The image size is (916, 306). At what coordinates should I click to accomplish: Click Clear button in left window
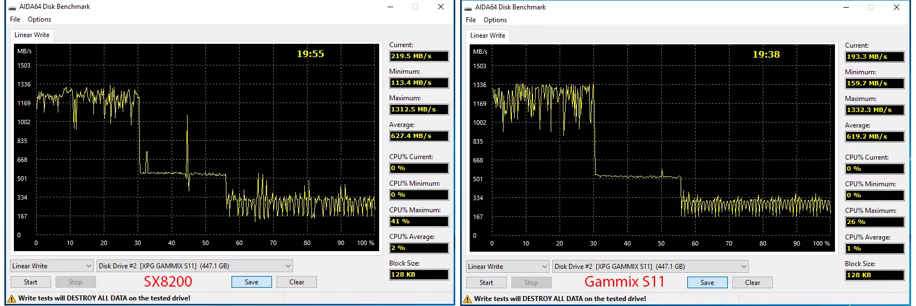point(297,282)
